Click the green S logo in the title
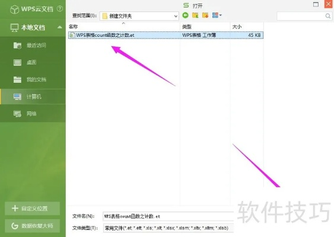The image size is (334, 237). [x=186, y=5]
